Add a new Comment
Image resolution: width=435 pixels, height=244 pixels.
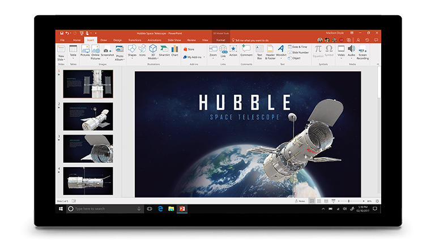(246, 51)
